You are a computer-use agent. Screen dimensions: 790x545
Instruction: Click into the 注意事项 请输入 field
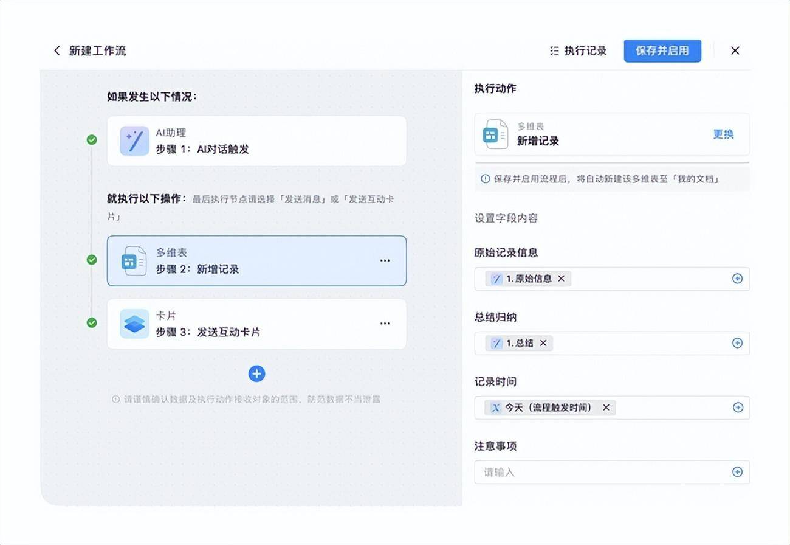point(612,472)
